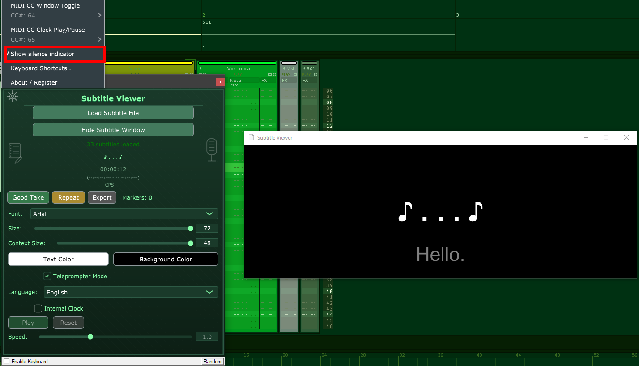Click the Markers: 0 counter
639x366 pixels.
137,197
